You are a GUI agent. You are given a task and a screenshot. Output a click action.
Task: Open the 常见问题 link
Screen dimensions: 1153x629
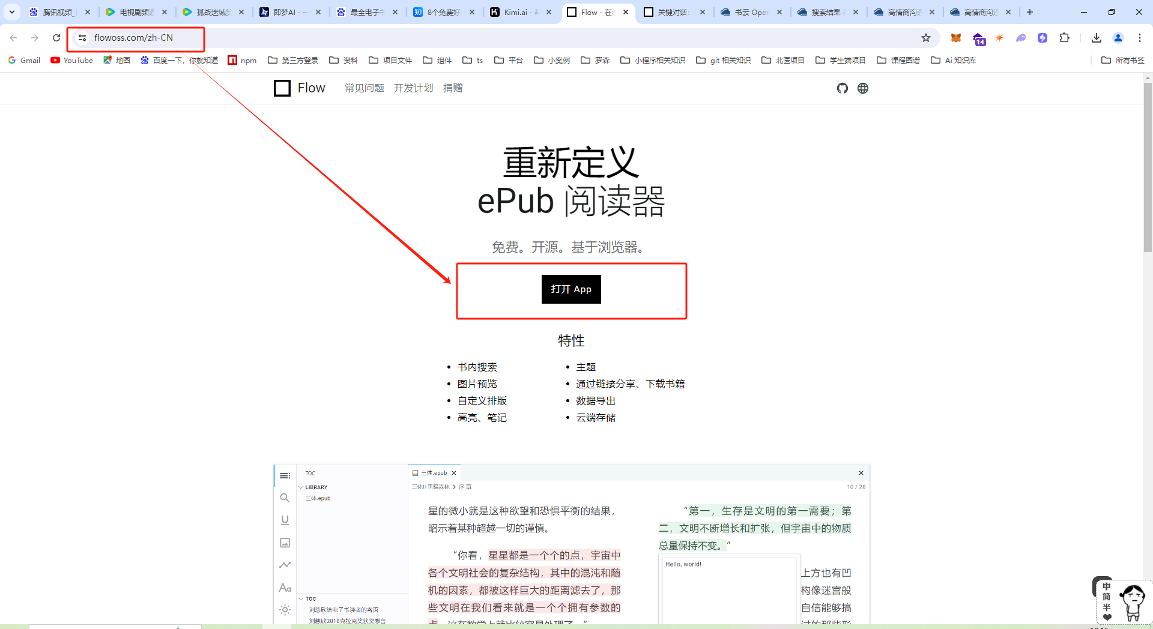pos(364,88)
